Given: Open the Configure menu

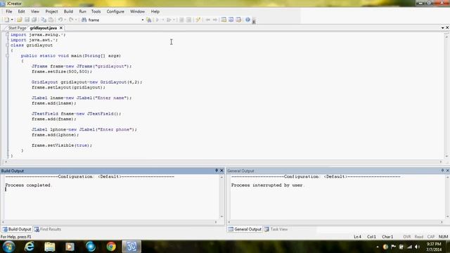Looking at the screenshot, I should (x=115, y=11).
